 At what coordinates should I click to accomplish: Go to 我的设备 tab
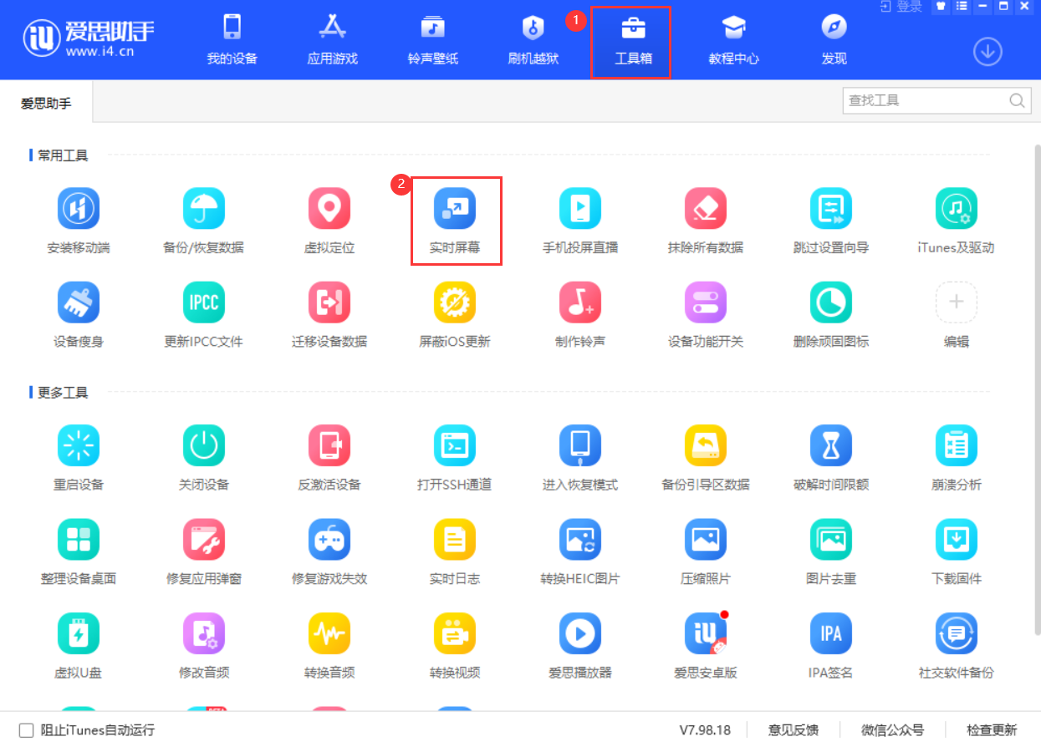pyautogui.click(x=232, y=40)
